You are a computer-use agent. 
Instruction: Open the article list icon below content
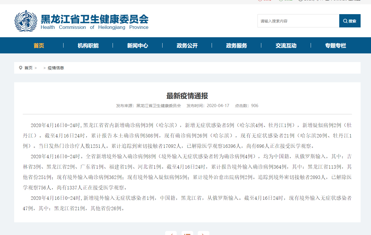pyautogui.click(x=187, y=233)
